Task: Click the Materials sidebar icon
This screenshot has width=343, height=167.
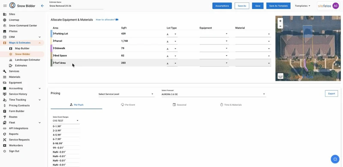Action: (x=5, y=77)
